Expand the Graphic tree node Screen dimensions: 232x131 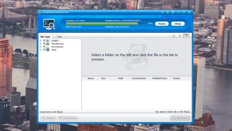40,40
